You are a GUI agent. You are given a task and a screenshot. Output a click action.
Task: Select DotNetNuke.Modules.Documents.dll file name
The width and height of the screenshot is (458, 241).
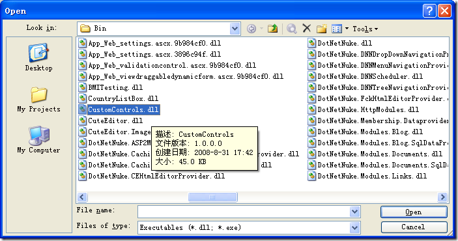pos(380,154)
